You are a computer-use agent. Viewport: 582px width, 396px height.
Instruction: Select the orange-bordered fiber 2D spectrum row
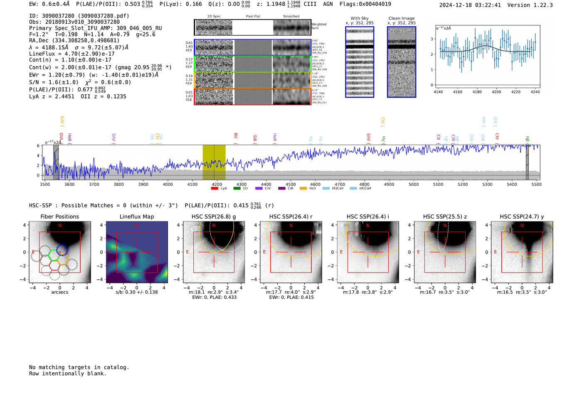253,80
